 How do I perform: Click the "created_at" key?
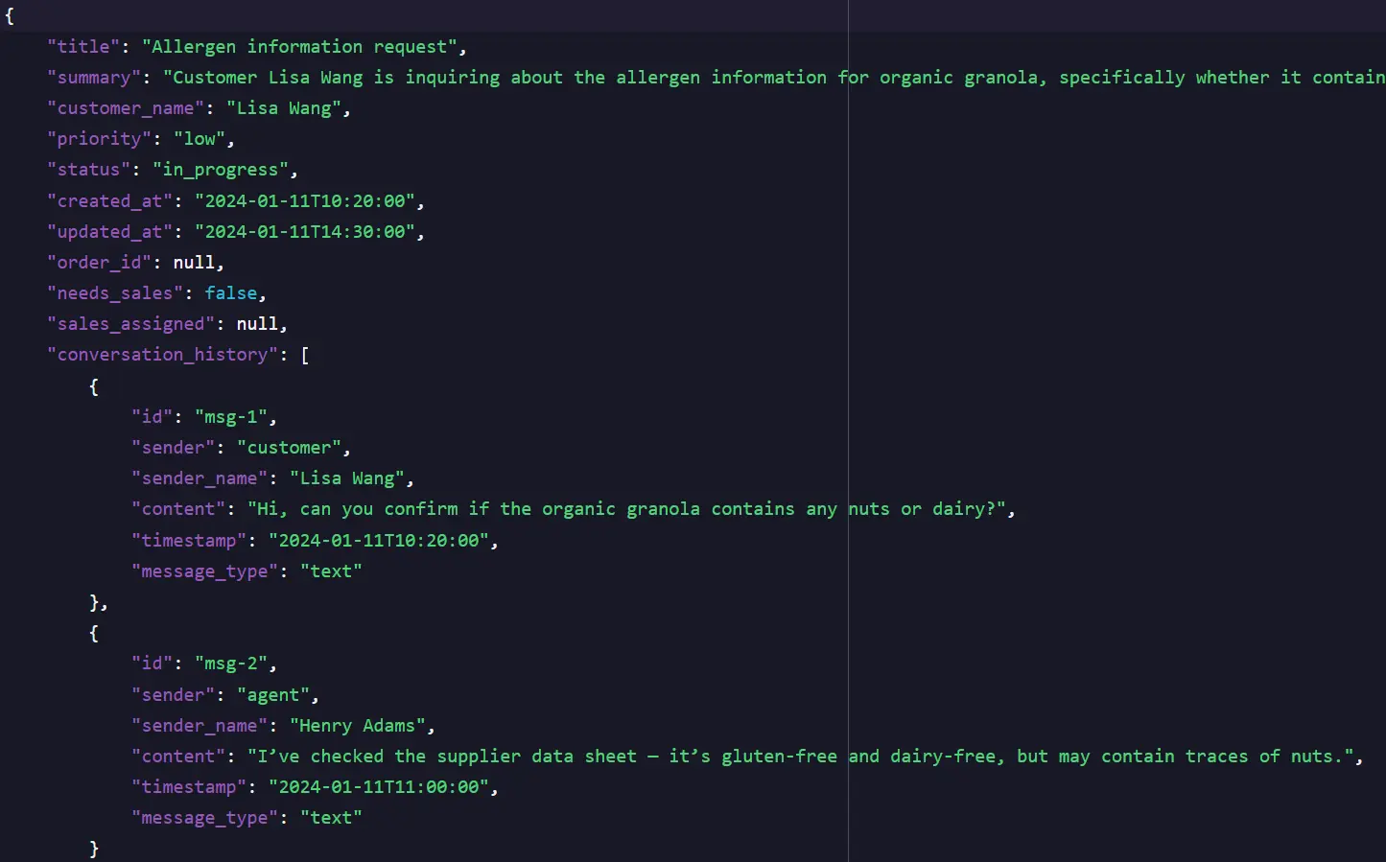tap(109, 201)
